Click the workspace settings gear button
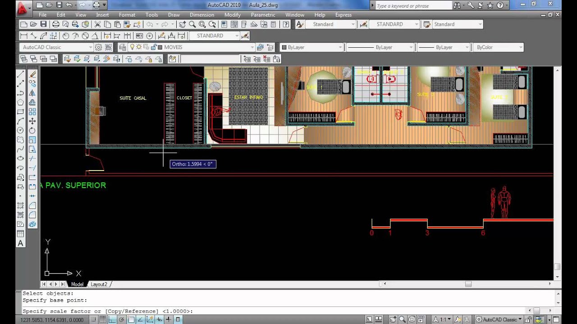The width and height of the screenshot is (577, 324). pyautogui.click(x=98, y=47)
